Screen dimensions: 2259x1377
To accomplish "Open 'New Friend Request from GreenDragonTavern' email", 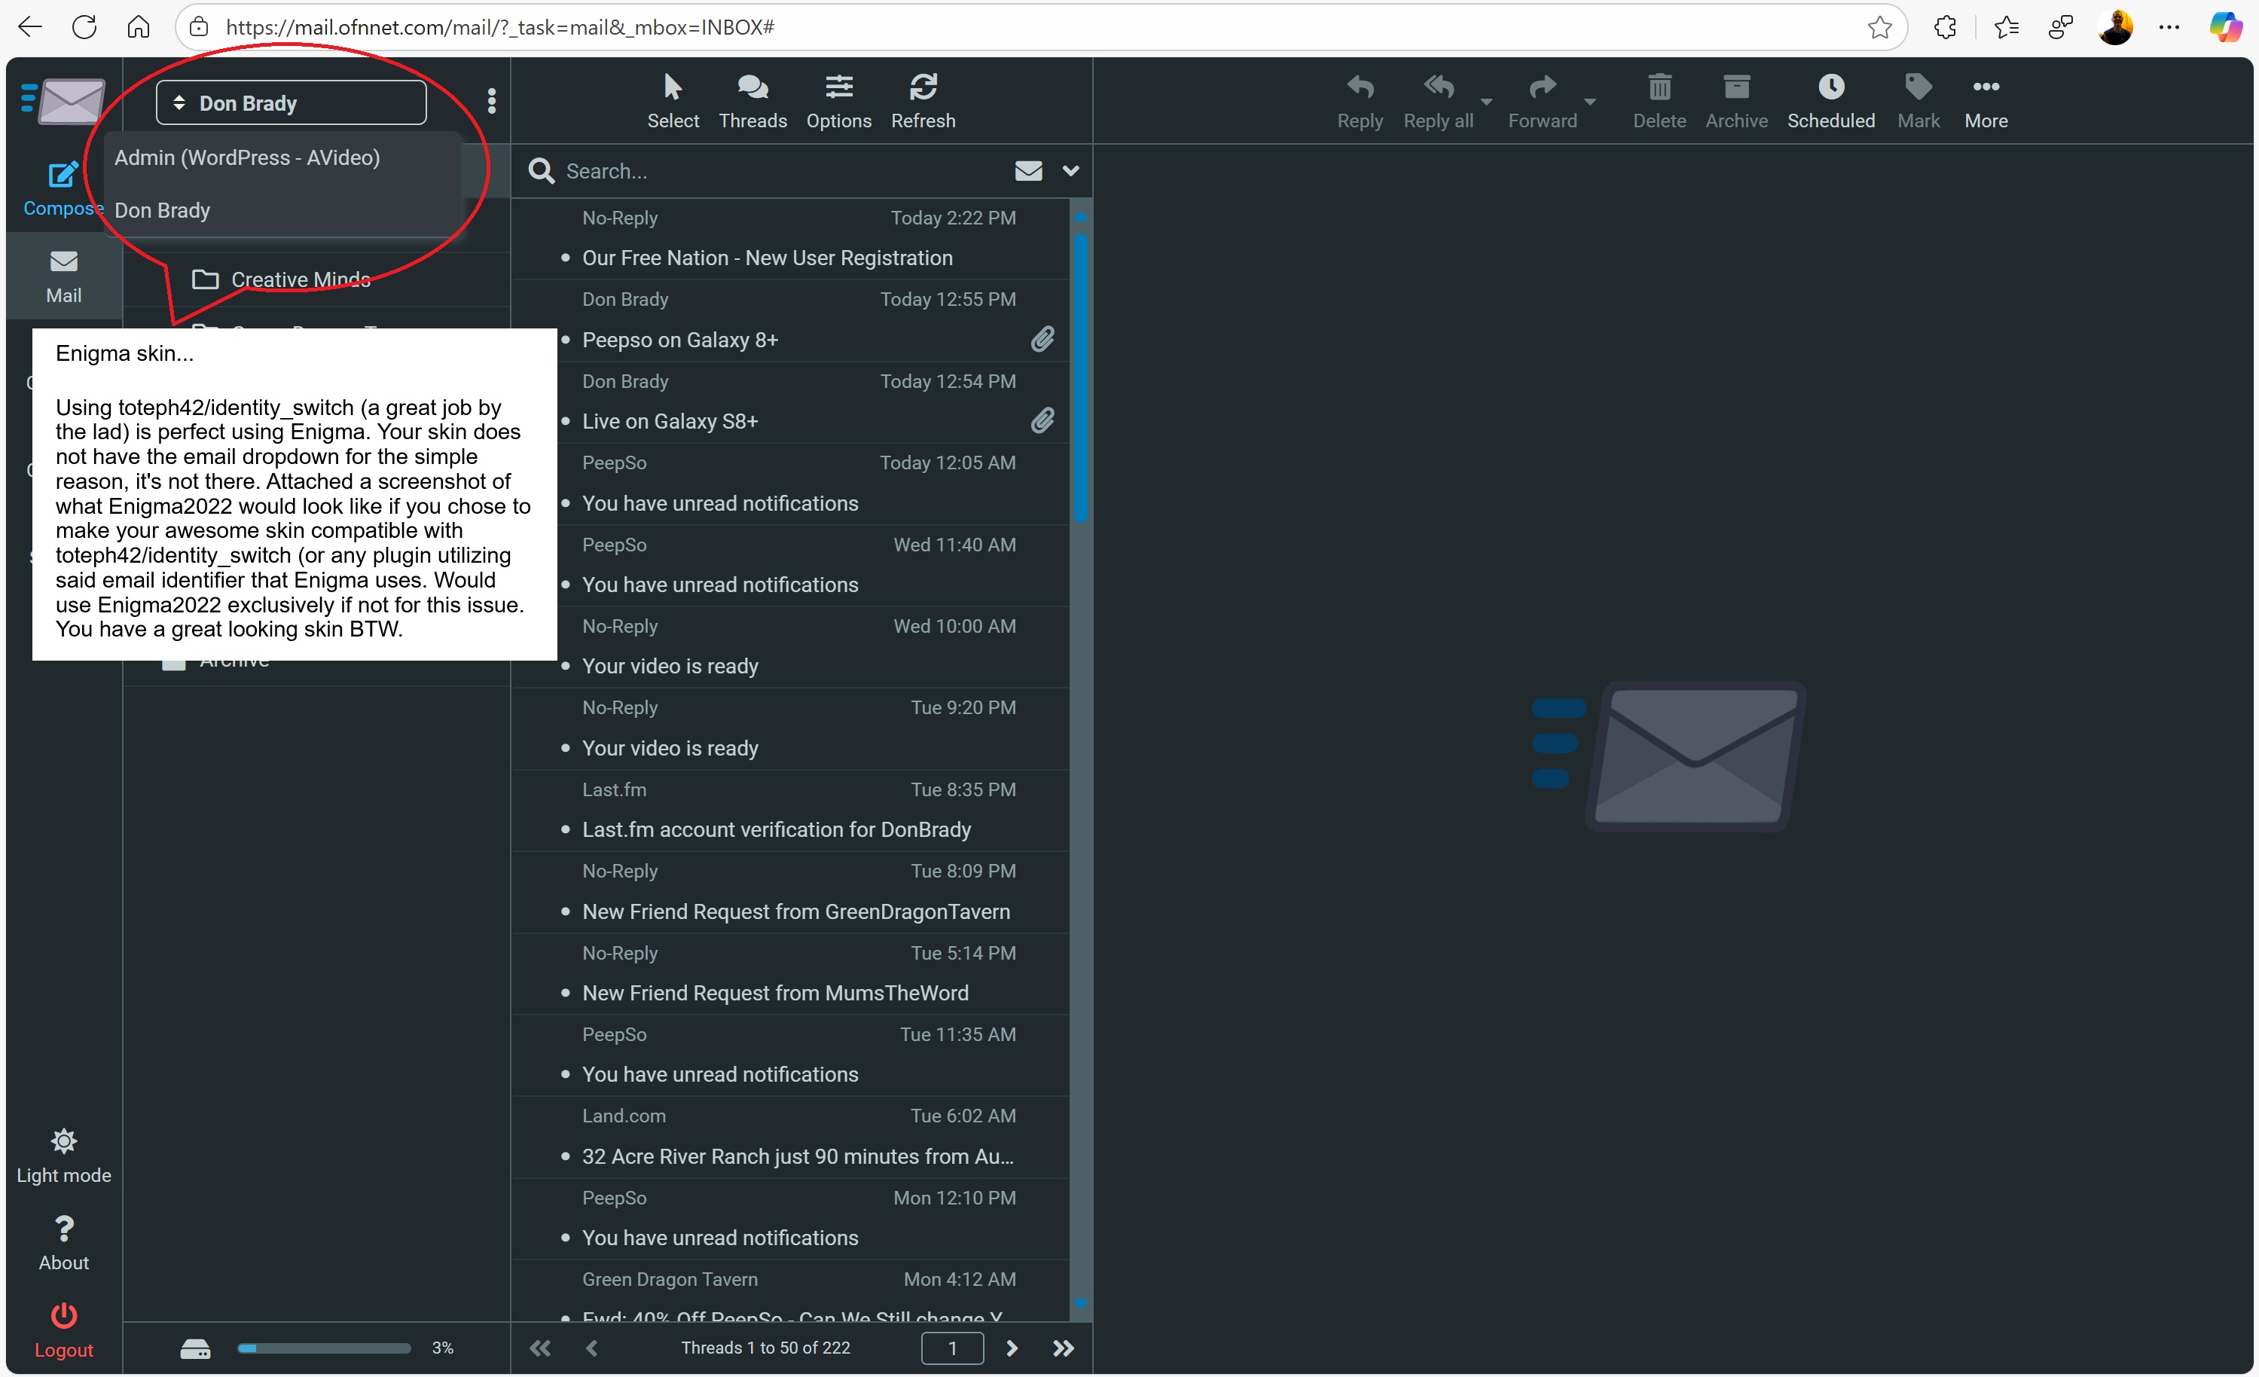I will click(x=791, y=892).
